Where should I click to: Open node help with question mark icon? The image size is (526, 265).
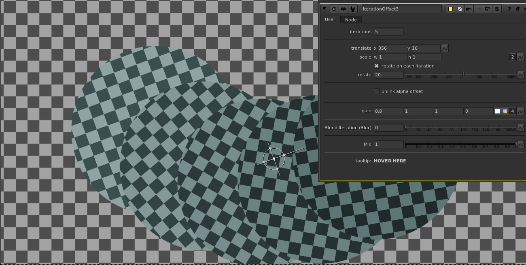[x=509, y=9]
